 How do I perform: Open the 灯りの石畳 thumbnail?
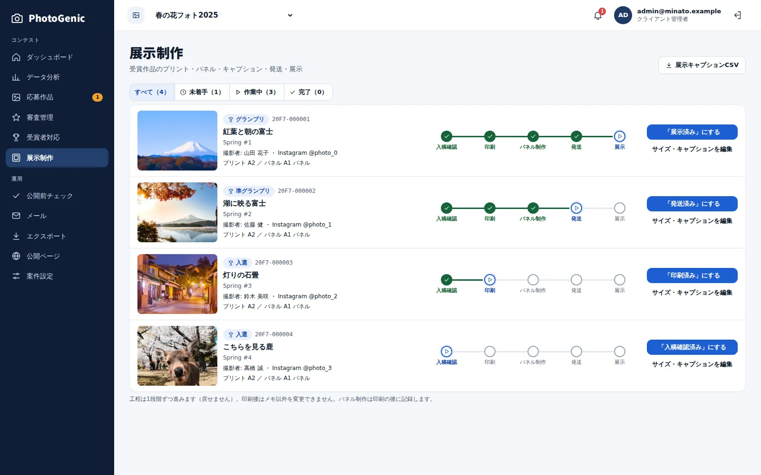[x=177, y=284]
